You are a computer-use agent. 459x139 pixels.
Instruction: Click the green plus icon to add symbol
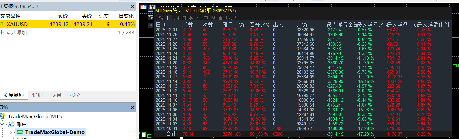pos(2,32)
